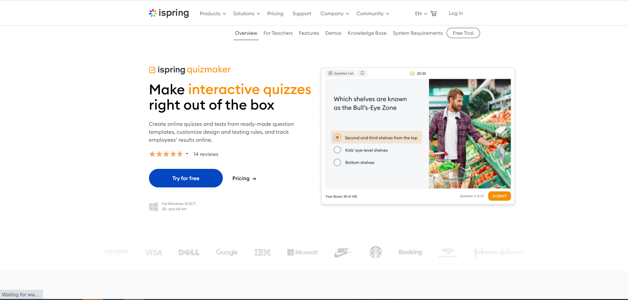Click the Microsoft logo
Screen dimensions: 628x300
click(x=302, y=252)
